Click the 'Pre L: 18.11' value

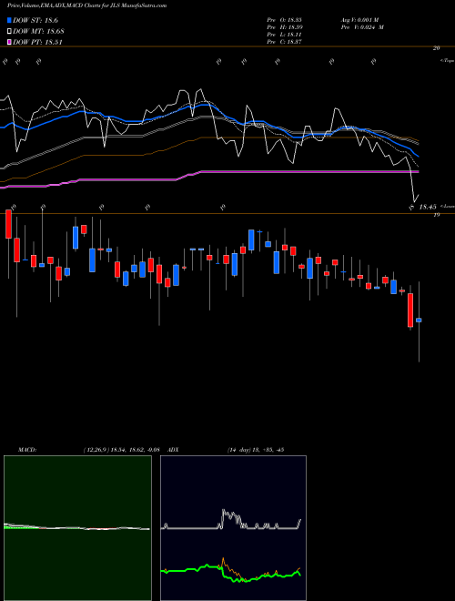[x=286, y=35]
